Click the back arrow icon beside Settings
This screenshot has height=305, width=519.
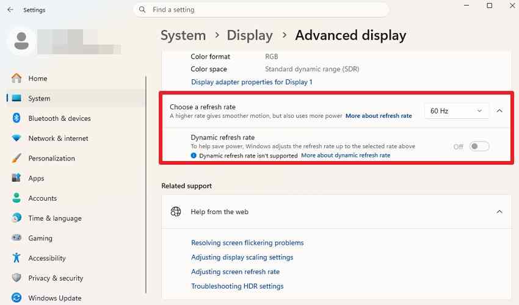point(10,10)
